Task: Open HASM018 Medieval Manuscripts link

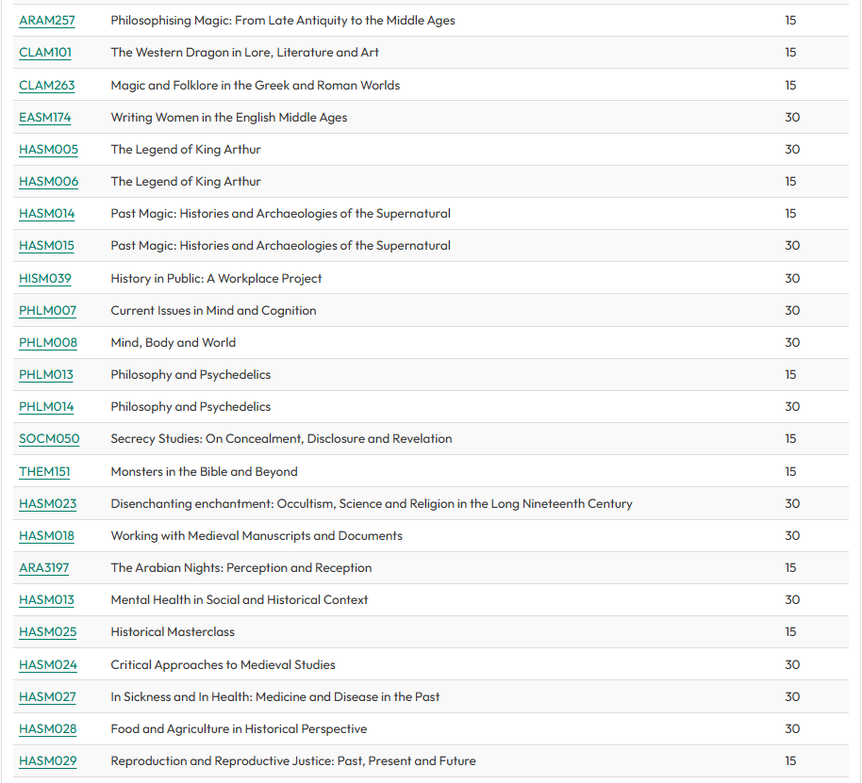Action: tap(47, 536)
